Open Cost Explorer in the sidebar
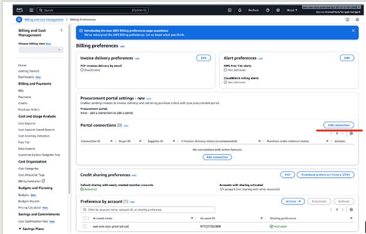This screenshot has width=366, height=234. (28, 123)
